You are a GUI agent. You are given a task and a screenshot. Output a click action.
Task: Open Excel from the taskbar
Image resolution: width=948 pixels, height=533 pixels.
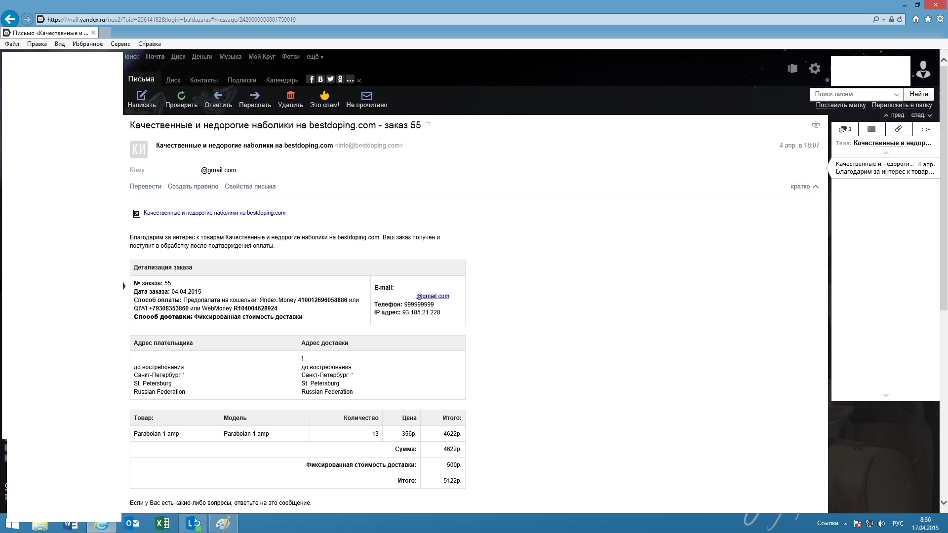click(x=162, y=523)
